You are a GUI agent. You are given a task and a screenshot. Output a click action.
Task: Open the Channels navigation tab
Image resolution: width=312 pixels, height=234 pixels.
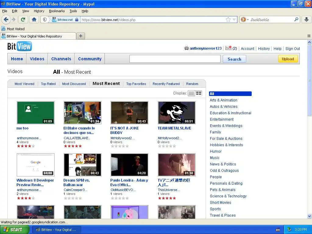point(61,59)
